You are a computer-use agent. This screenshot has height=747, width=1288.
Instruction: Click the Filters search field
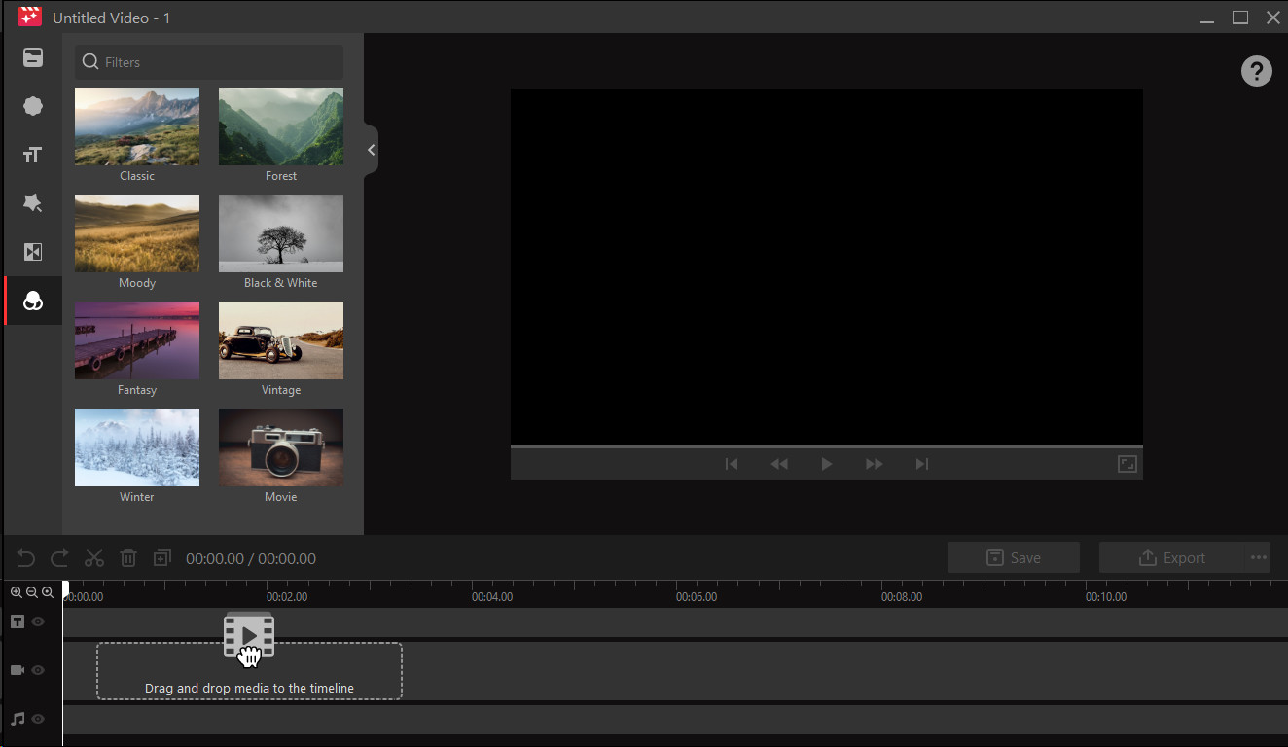tap(208, 62)
